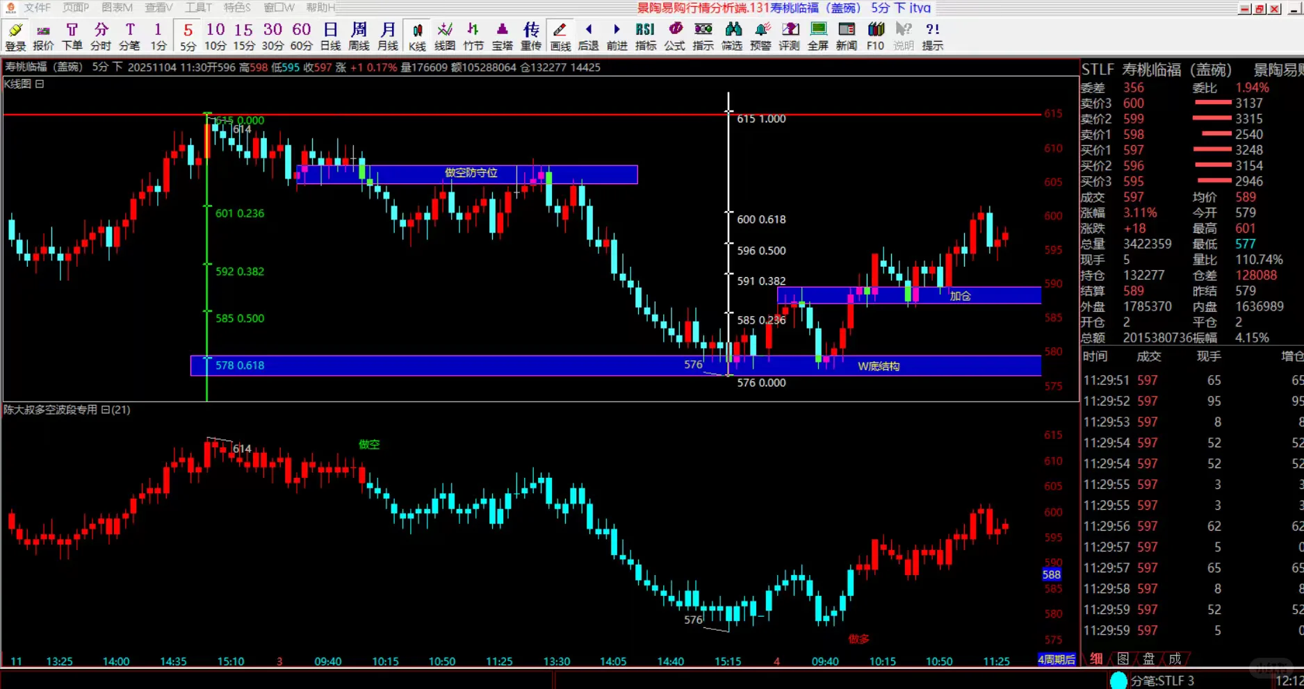Click the 现手 column header
This screenshot has width=1304, height=689.
(x=1209, y=356)
